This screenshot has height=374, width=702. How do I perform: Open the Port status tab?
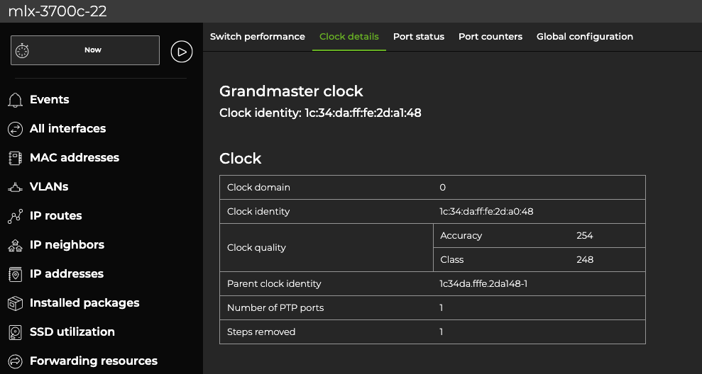pyautogui.click(x=419, y=37)
